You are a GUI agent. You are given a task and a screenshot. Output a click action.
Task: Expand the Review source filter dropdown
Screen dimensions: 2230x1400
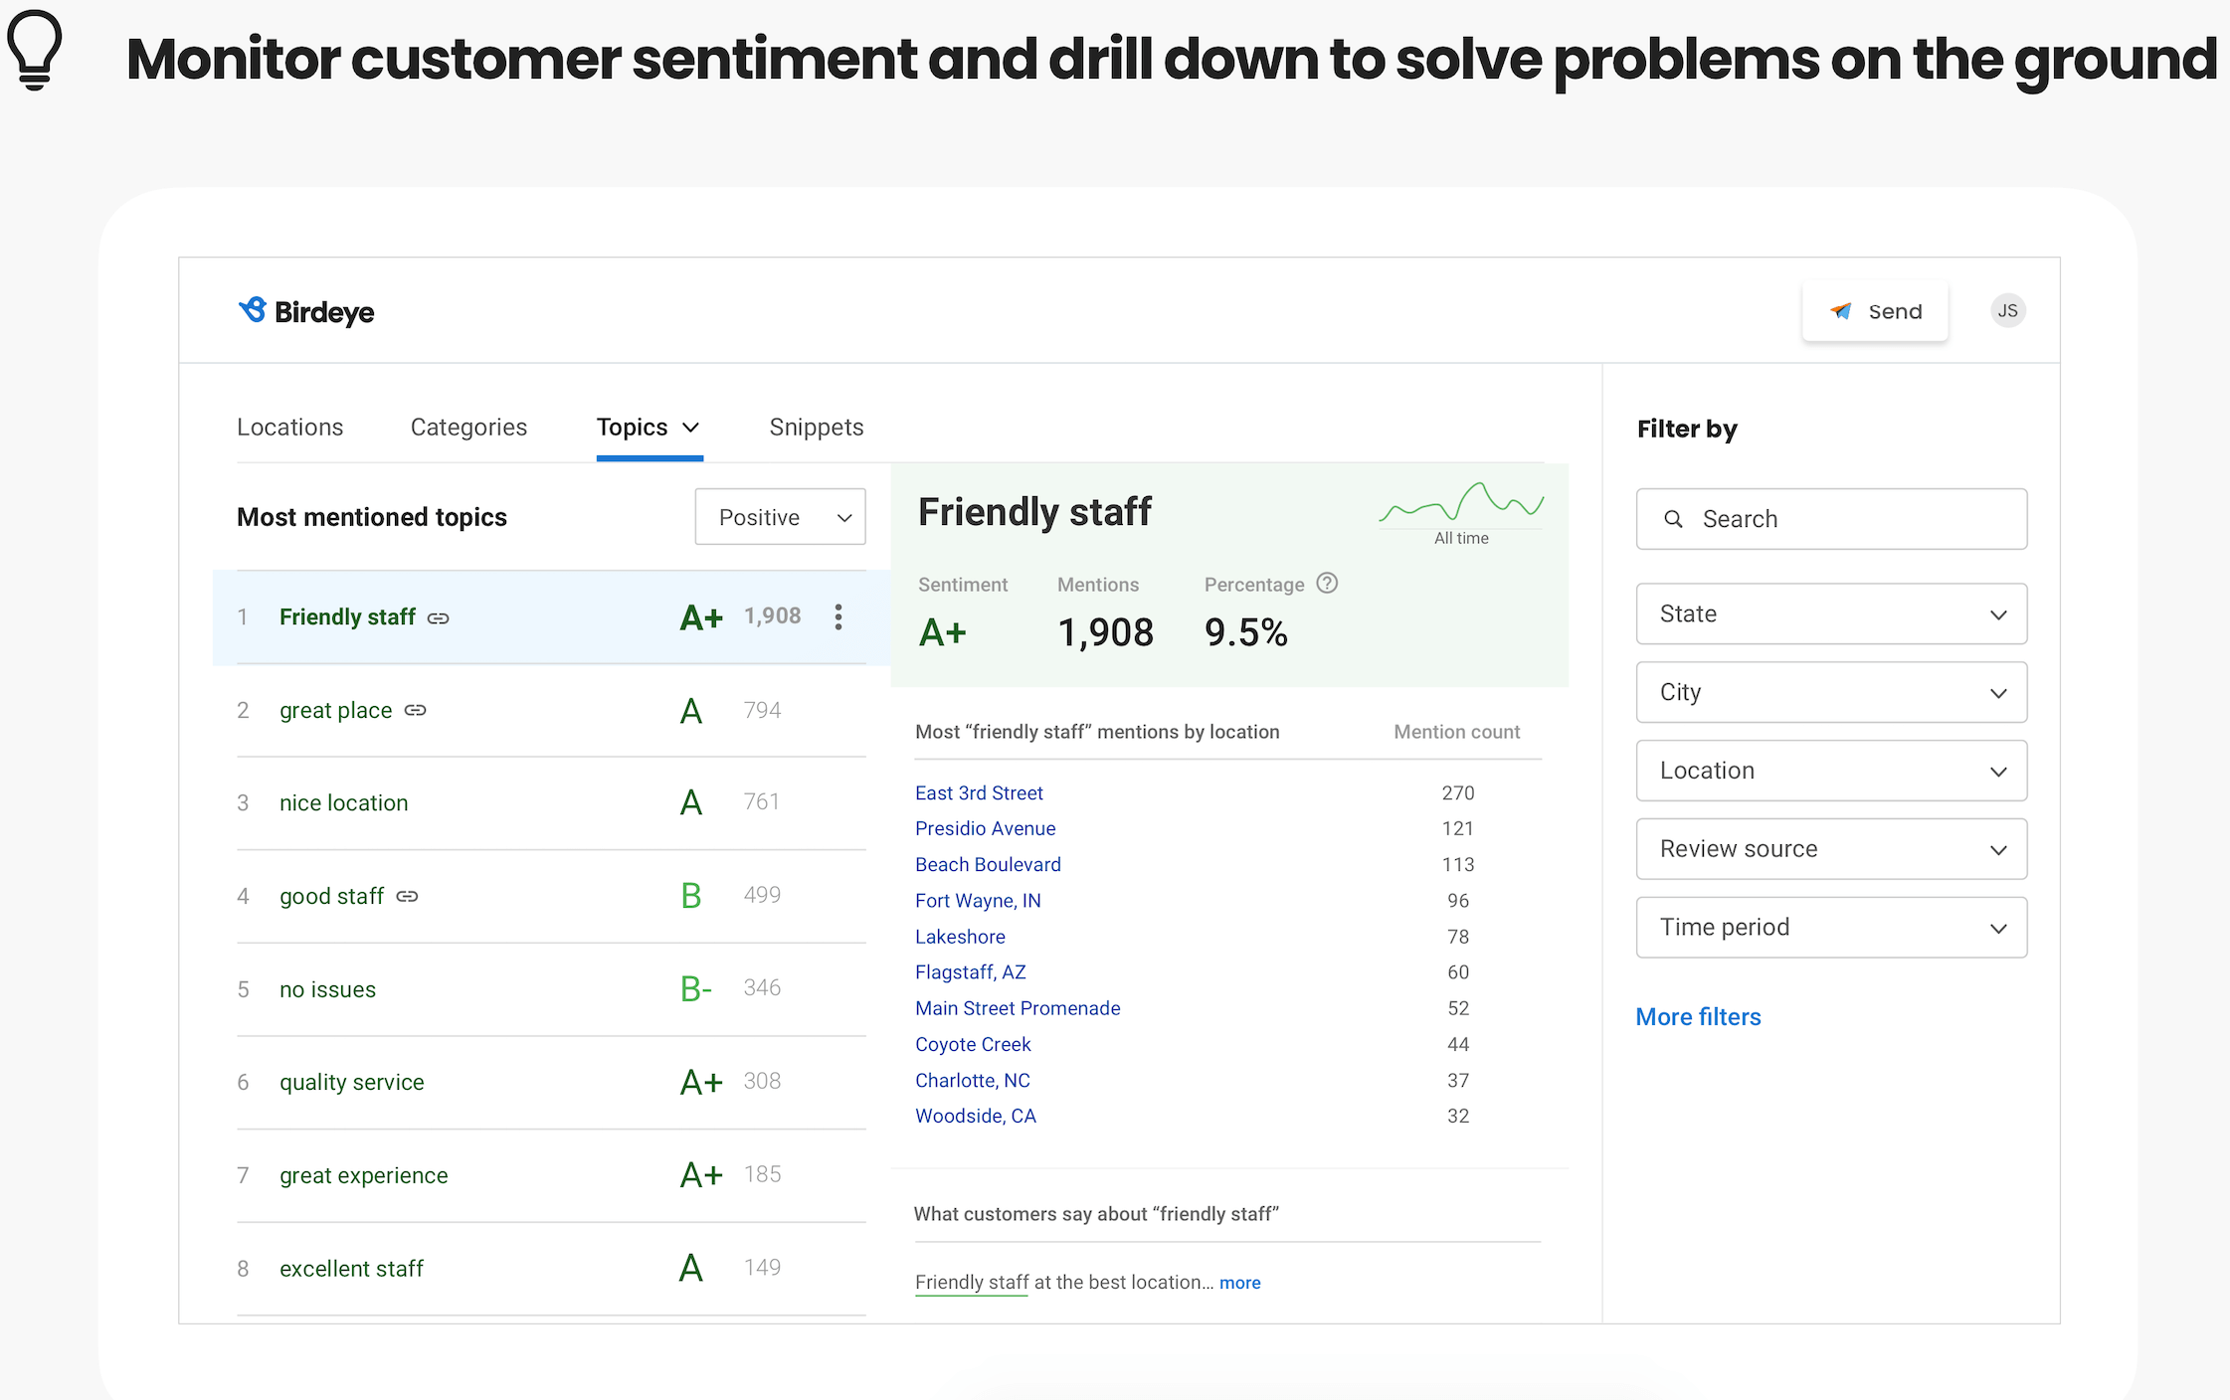point(1831,848)
